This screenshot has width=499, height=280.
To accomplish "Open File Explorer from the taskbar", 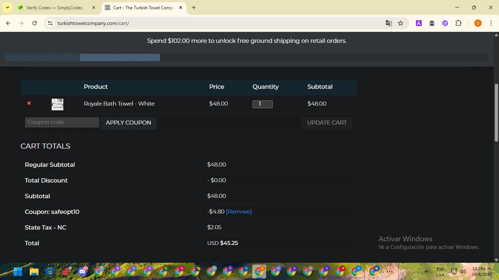I will tap(34, 272).
